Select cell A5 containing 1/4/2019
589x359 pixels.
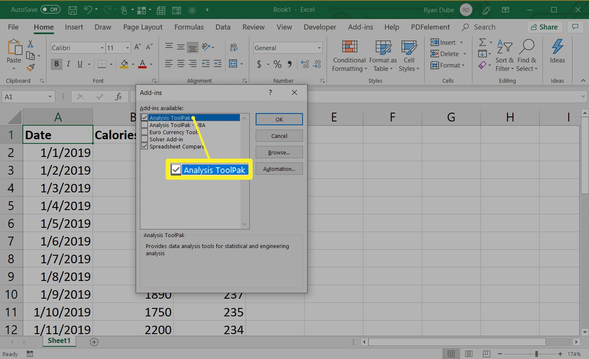coord(58,205)
